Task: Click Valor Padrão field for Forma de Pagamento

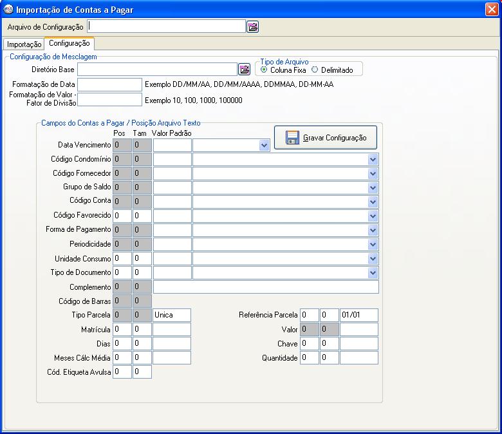Action: pos(172,231)
